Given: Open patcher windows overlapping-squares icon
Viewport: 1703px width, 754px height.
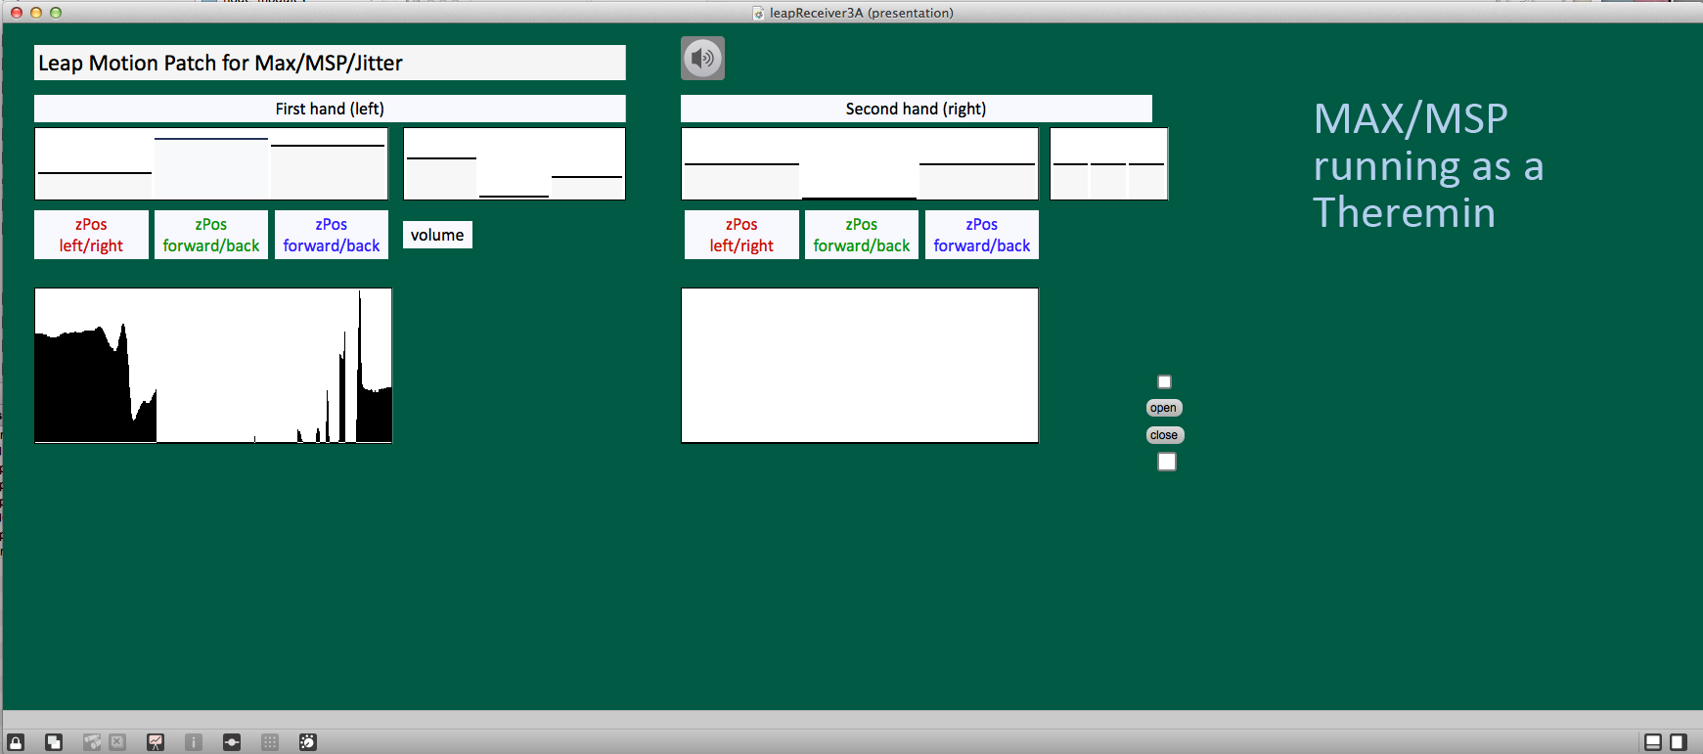Looking at the screenshot, I should [54, 742].
